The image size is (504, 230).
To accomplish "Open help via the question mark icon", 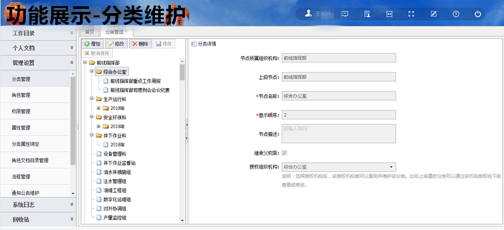I will coord(455,14).
